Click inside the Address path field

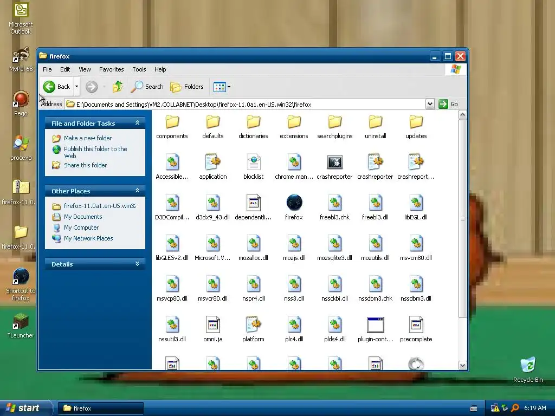coord(245,105)
